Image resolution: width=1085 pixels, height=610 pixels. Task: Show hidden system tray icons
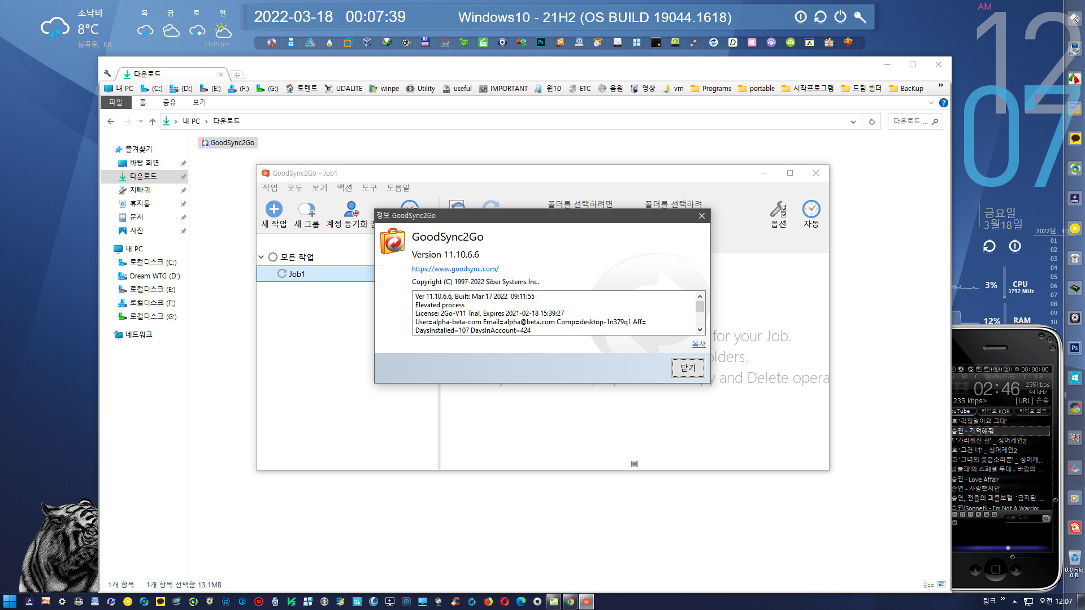pyautogui.click(x=1014, y=602)
